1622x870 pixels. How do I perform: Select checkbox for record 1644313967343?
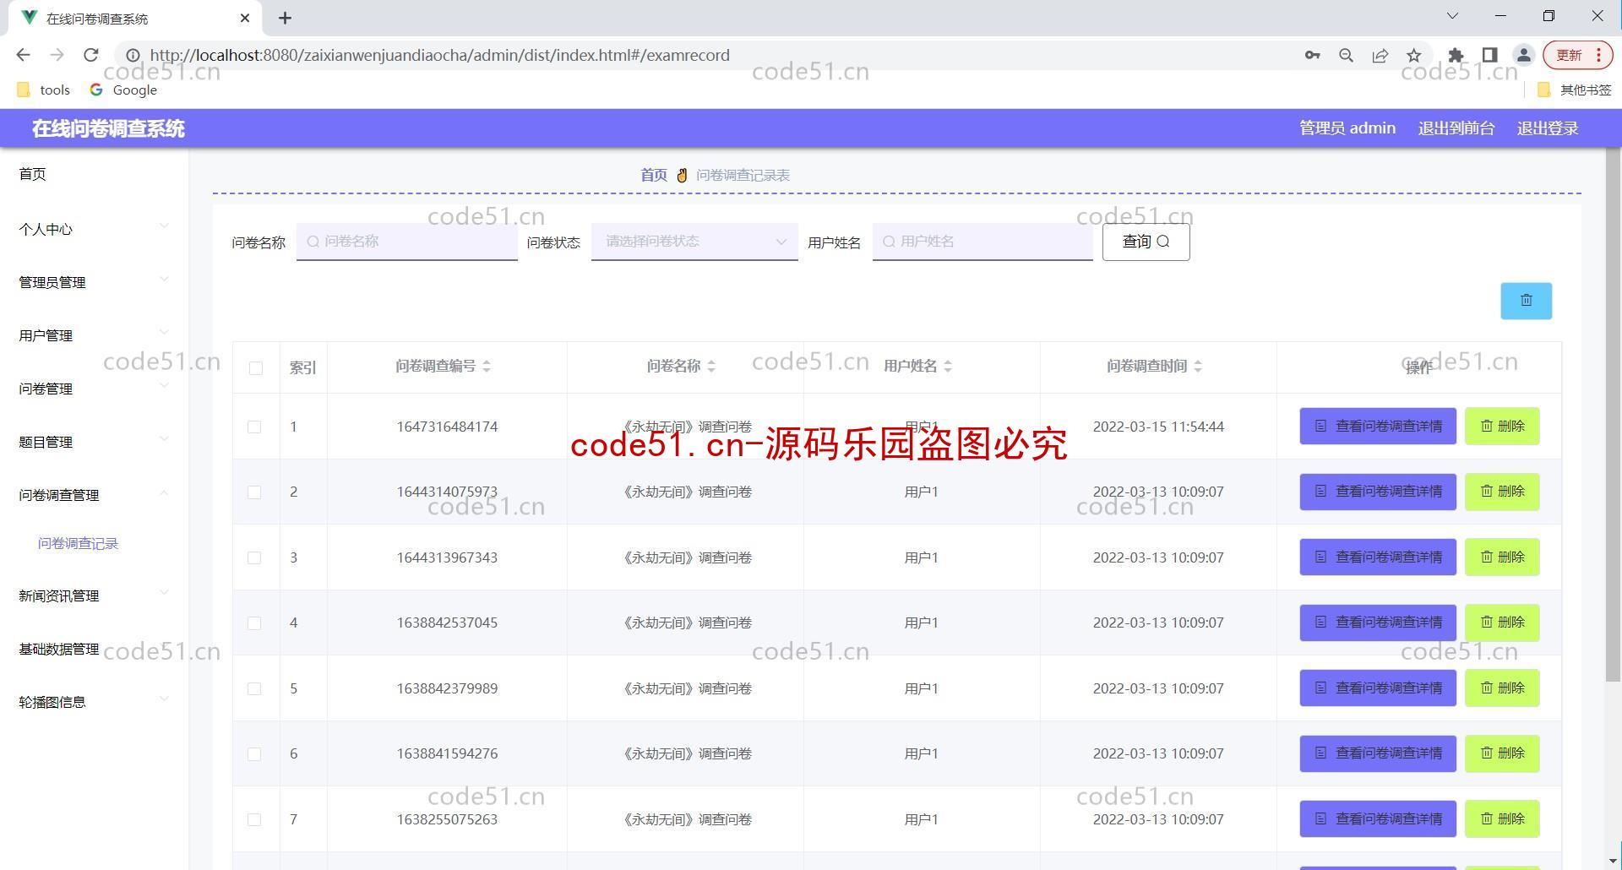pyautogui.click(x=254, y=557)
